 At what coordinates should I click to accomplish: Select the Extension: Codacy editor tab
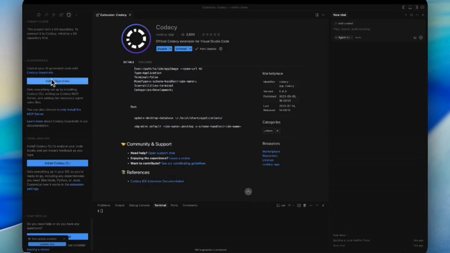113,15
